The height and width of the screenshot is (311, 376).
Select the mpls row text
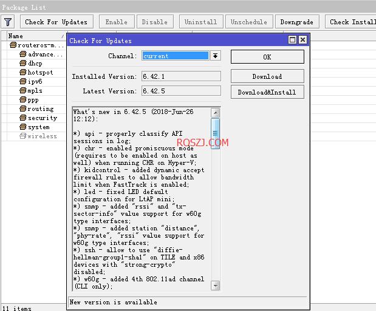pos(35,91)
